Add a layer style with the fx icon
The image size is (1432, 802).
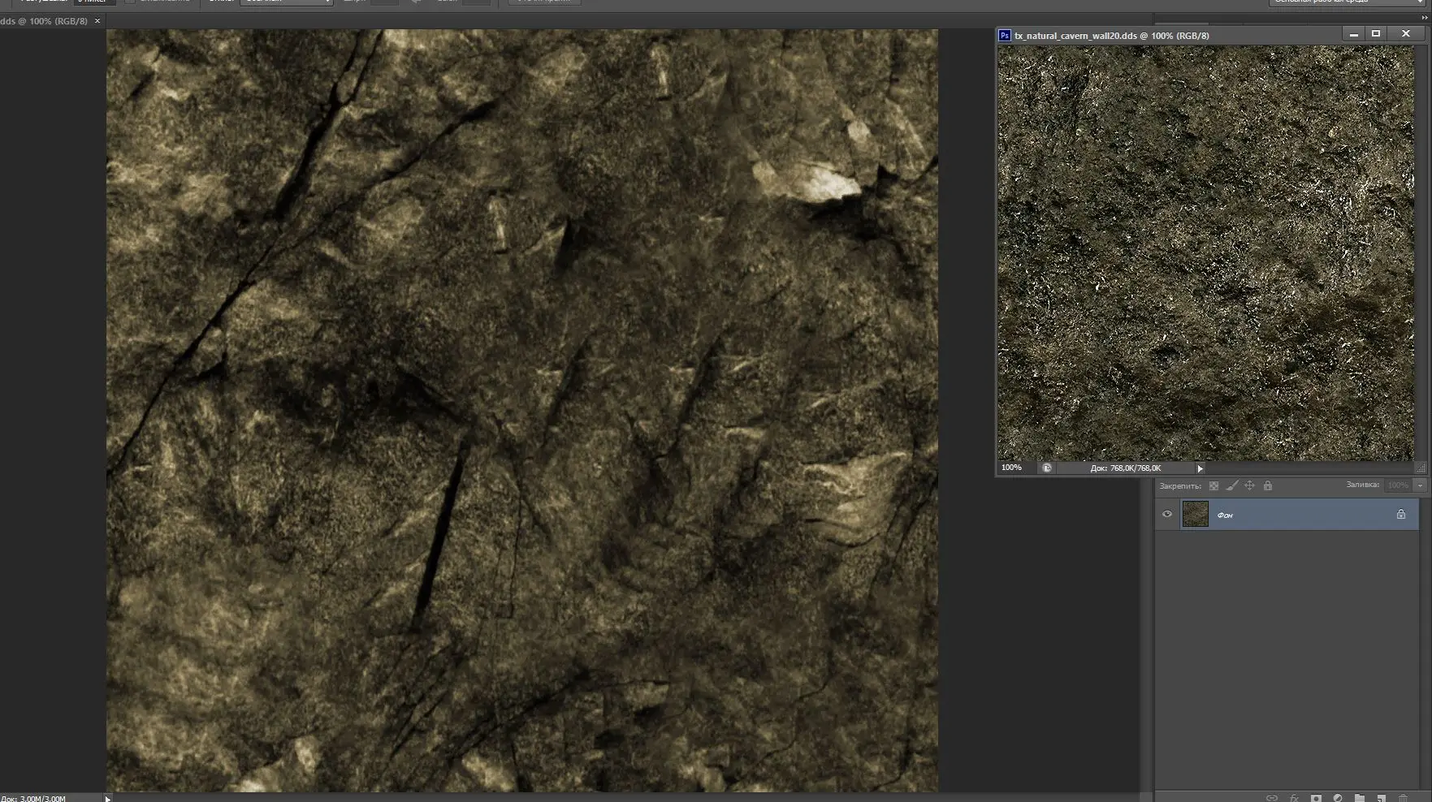click(x=1294, y=798)
